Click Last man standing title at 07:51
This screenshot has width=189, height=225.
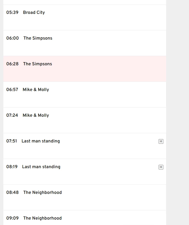(41, 141)
